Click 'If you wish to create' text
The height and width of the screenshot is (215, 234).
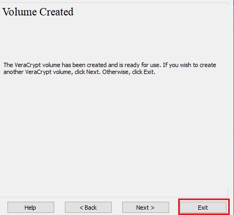pos(189,65)
